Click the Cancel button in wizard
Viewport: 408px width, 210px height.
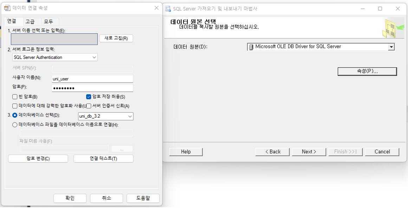coord(382,152)
